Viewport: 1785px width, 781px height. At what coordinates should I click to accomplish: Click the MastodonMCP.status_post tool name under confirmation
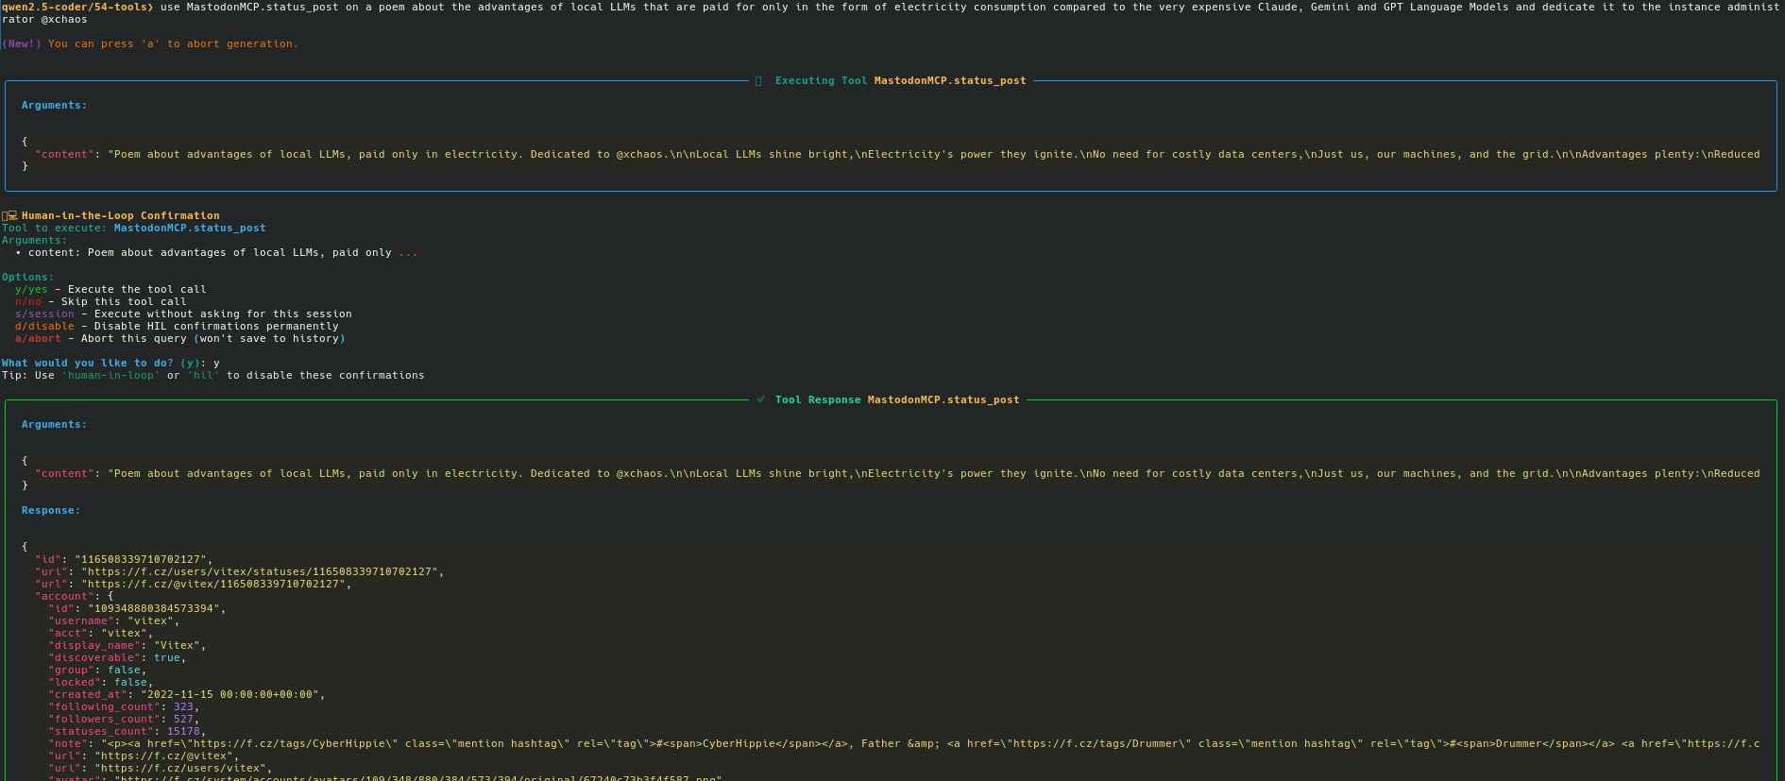tap(190, 228)
